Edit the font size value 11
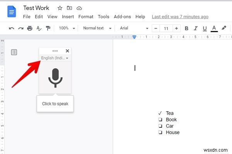The image size is (232, 154). point(166,28)
